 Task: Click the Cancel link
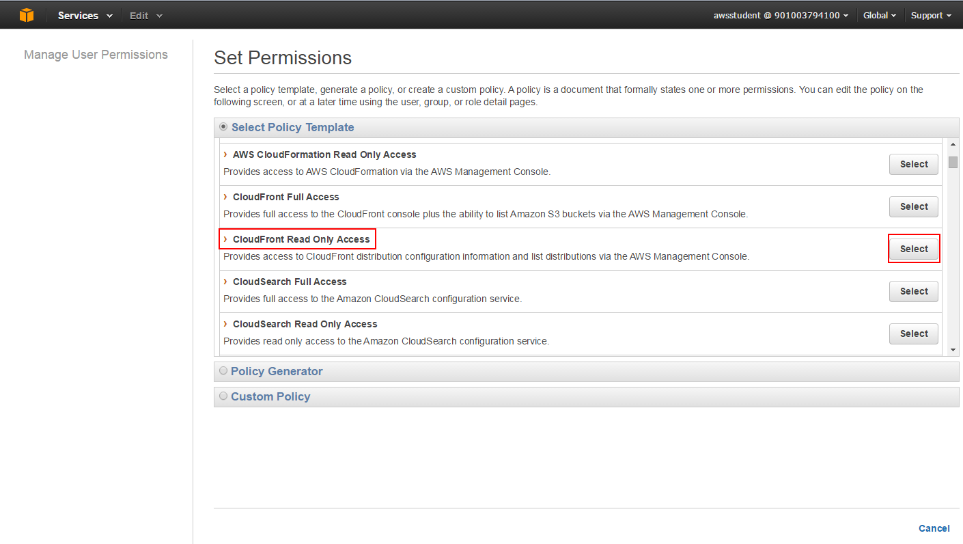pos(934,528)
